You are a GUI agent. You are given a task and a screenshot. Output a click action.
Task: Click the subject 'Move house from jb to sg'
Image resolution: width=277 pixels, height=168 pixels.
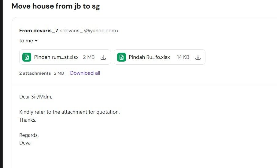(56, 6)
